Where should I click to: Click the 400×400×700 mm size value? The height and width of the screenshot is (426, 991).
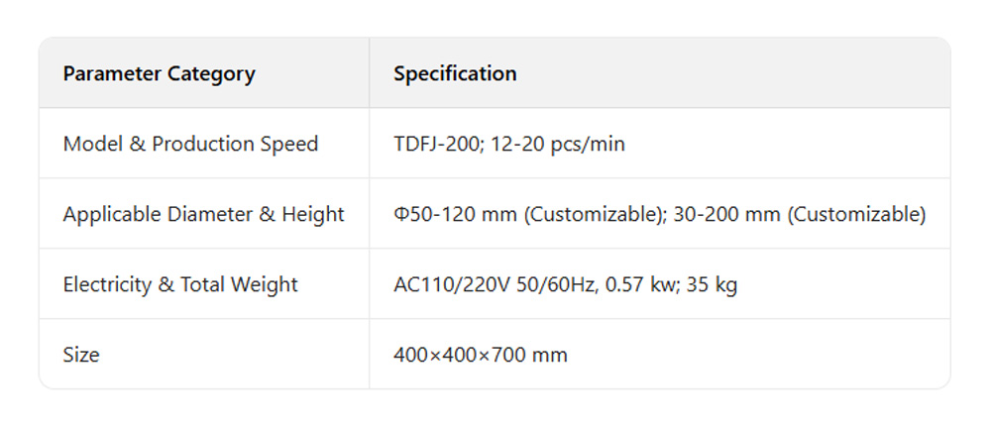tap(481, 355)
